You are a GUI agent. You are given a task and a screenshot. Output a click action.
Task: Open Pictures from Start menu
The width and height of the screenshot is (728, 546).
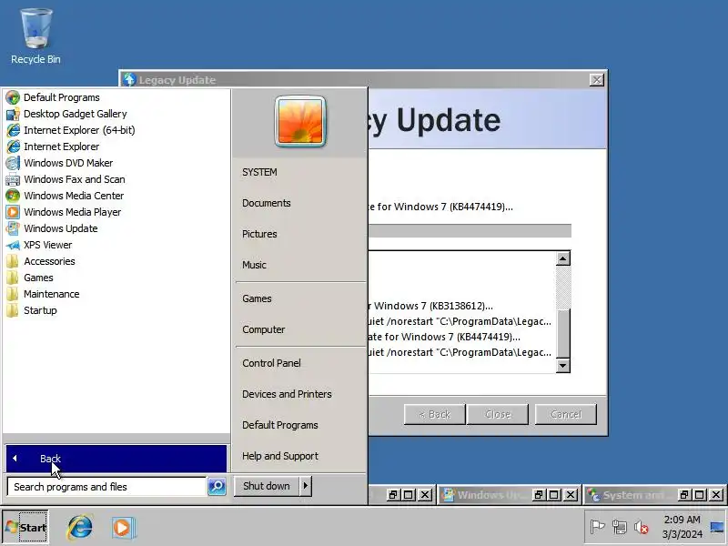[x=259, y=234]
